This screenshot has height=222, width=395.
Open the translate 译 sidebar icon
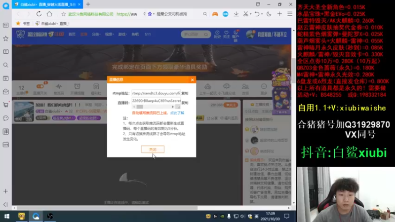tap(5, 131)
